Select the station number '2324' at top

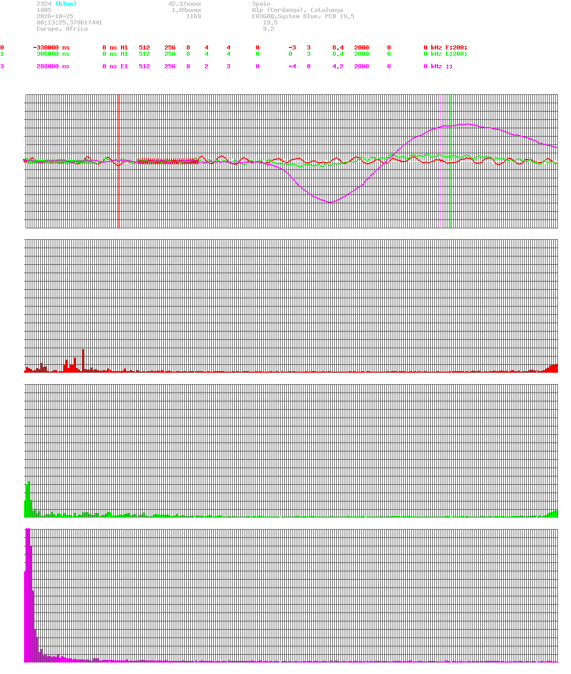pyautogui.click(x=44, y=4)
